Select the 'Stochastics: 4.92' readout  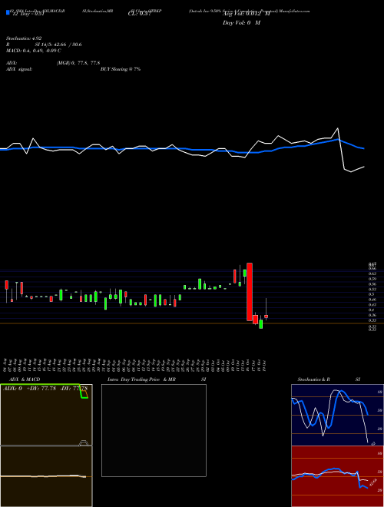(24, 38)
